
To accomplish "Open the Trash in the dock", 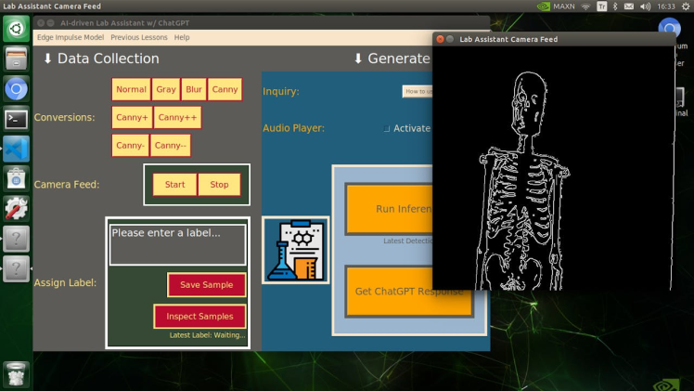I will [16, 372].
